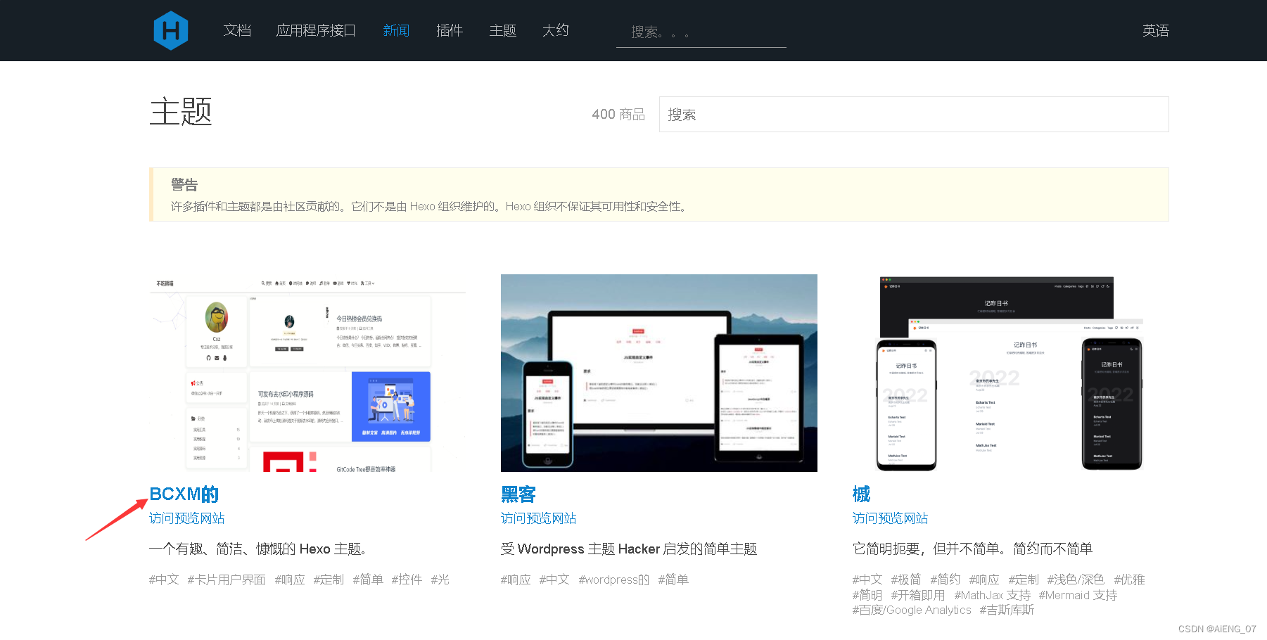1267x640 pixels.
Task: Visit the preview site under 黑客
Action: (539, 518)
